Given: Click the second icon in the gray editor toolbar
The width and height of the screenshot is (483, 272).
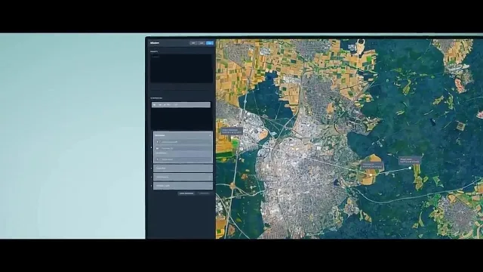Looking at the screenshot, I should pyautogui.click(x=160, y=105).
